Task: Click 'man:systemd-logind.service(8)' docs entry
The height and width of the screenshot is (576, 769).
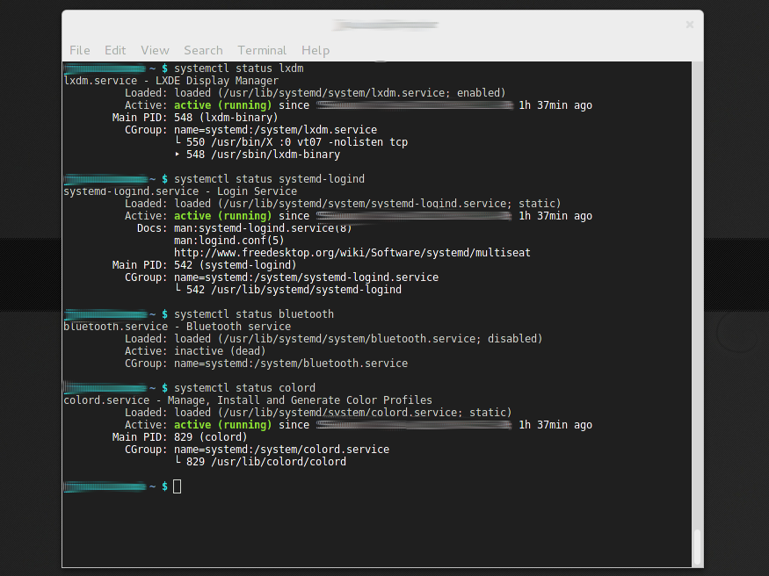Action: (x=263, y=228)
